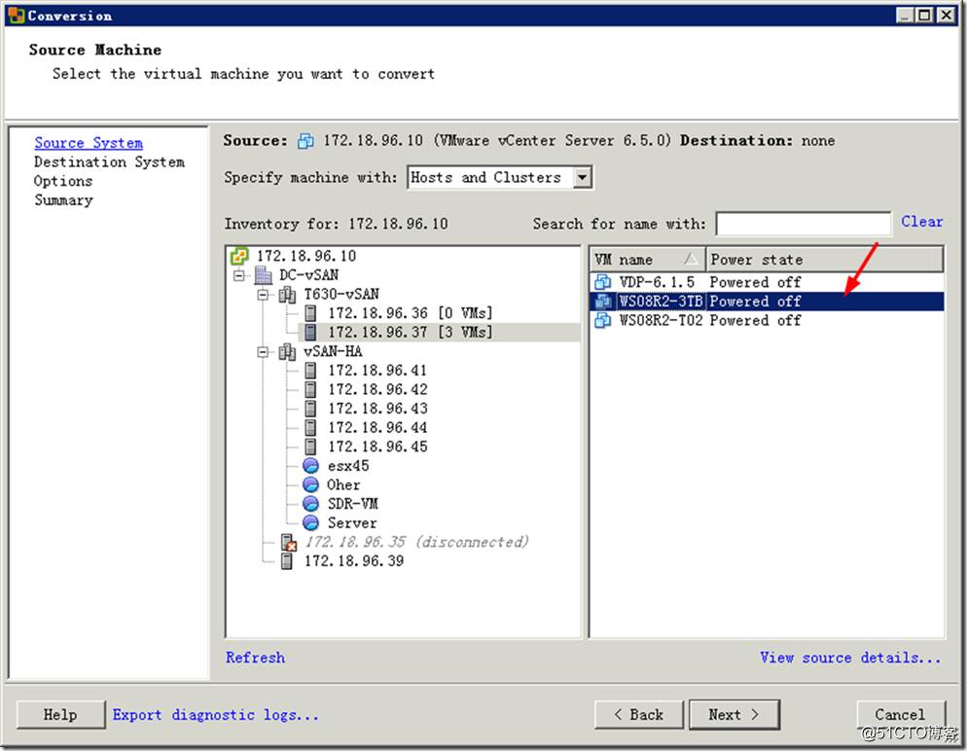Select the VDP-6.1.5 virtual machine icon
967x751 pixels.
(603, 282)
